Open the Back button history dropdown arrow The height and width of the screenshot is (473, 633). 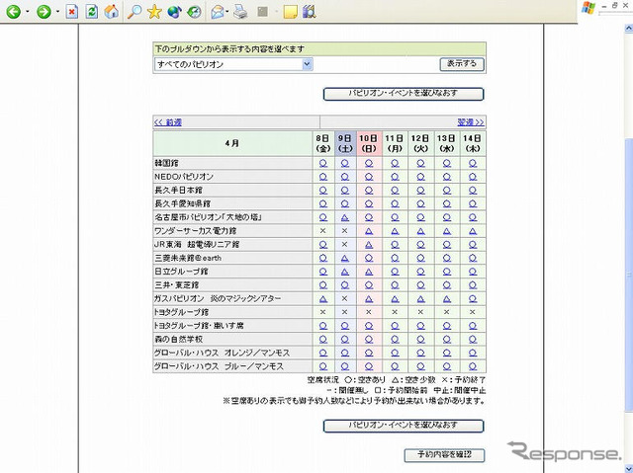(x=28, y=12)
